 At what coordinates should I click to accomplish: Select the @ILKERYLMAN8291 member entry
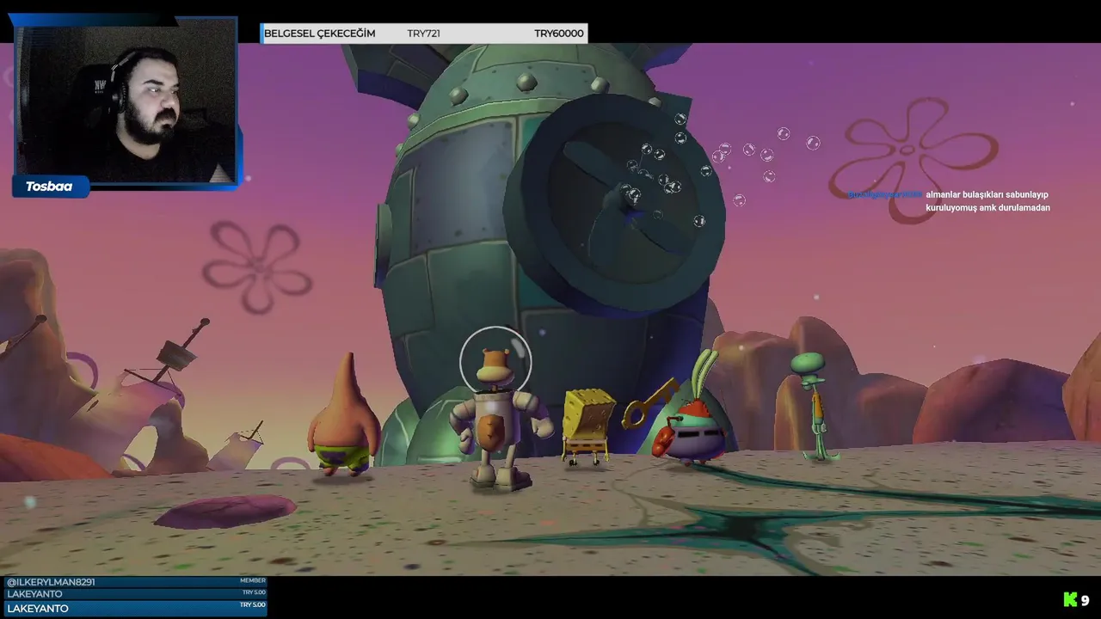(x=136, y=582)
